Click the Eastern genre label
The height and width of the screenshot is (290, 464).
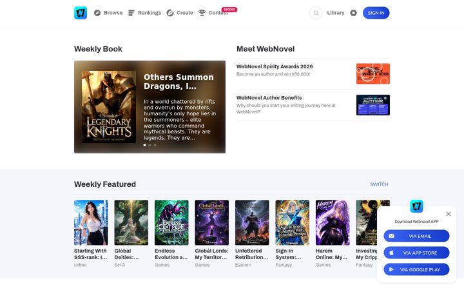click(x=243, y=265)
